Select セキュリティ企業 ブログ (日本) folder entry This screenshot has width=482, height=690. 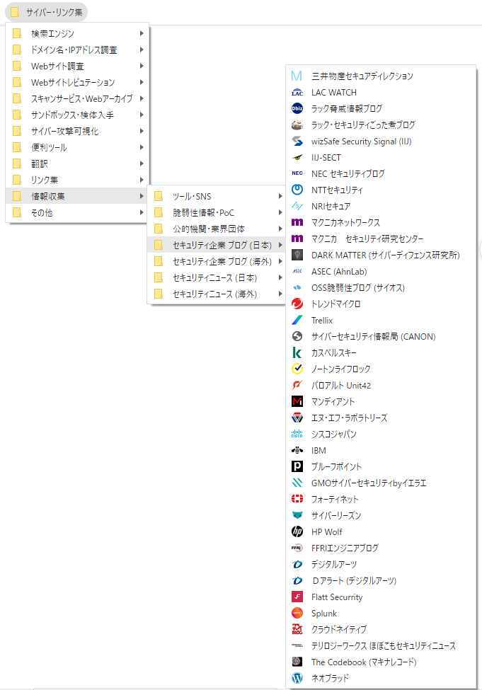click(x=217, y=245)
